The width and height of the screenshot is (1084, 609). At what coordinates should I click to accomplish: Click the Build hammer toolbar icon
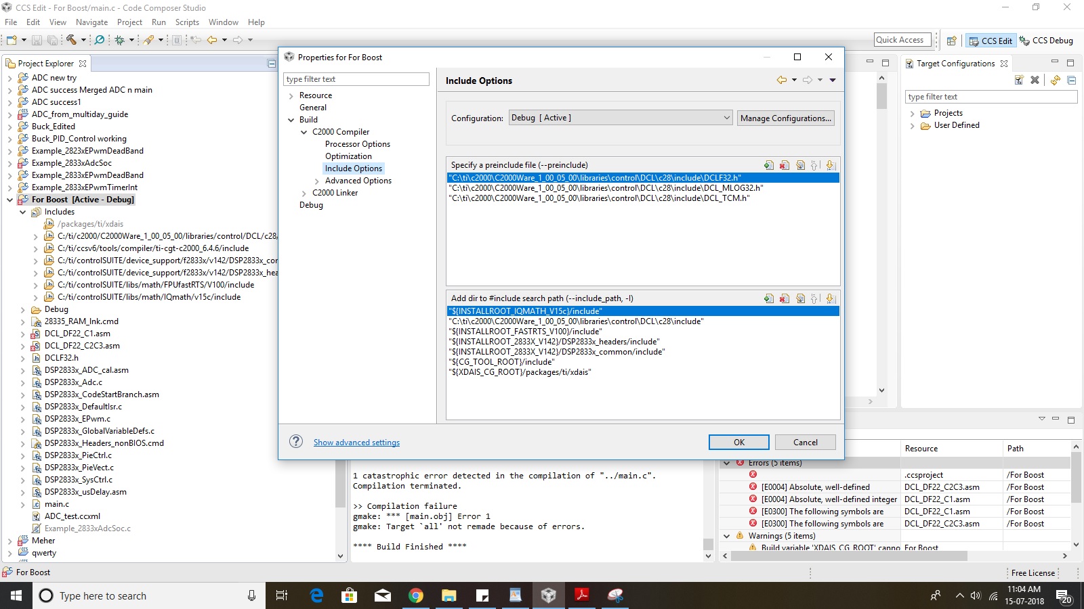[71, 41]
